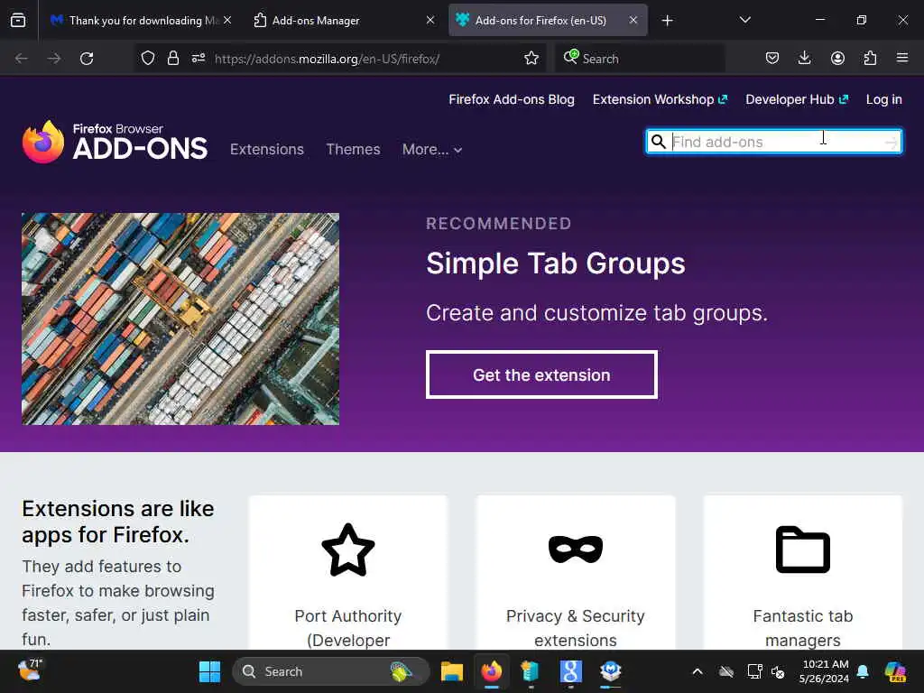Click the site security padlock icon

pos(172,58)
